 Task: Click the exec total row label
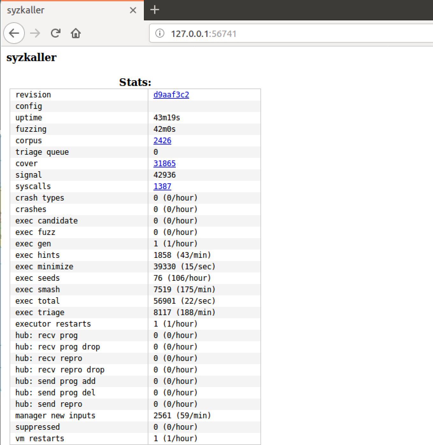[37, 301]
